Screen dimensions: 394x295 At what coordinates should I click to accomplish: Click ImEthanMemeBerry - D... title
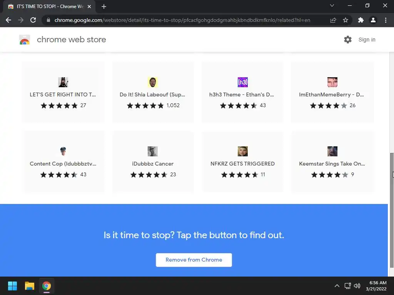(331, 94)
